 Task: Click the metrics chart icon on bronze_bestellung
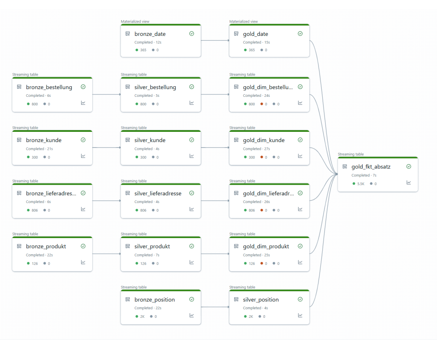pyautogui.click(x=83, y=103)
